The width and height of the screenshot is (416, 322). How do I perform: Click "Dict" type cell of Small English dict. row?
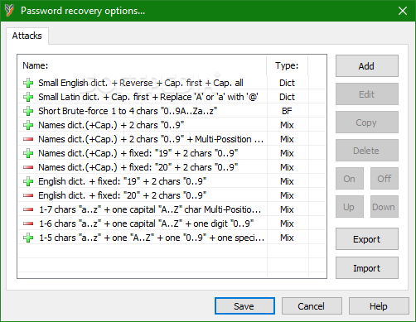pyautogui.click(x=287, y=83)
